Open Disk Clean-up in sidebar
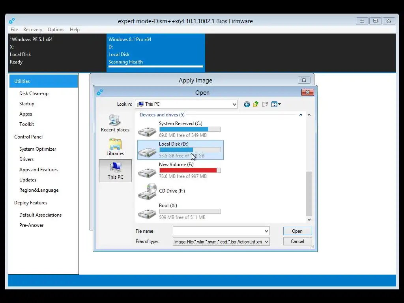This screenshot has height=303, width=404. click(34, 93)
